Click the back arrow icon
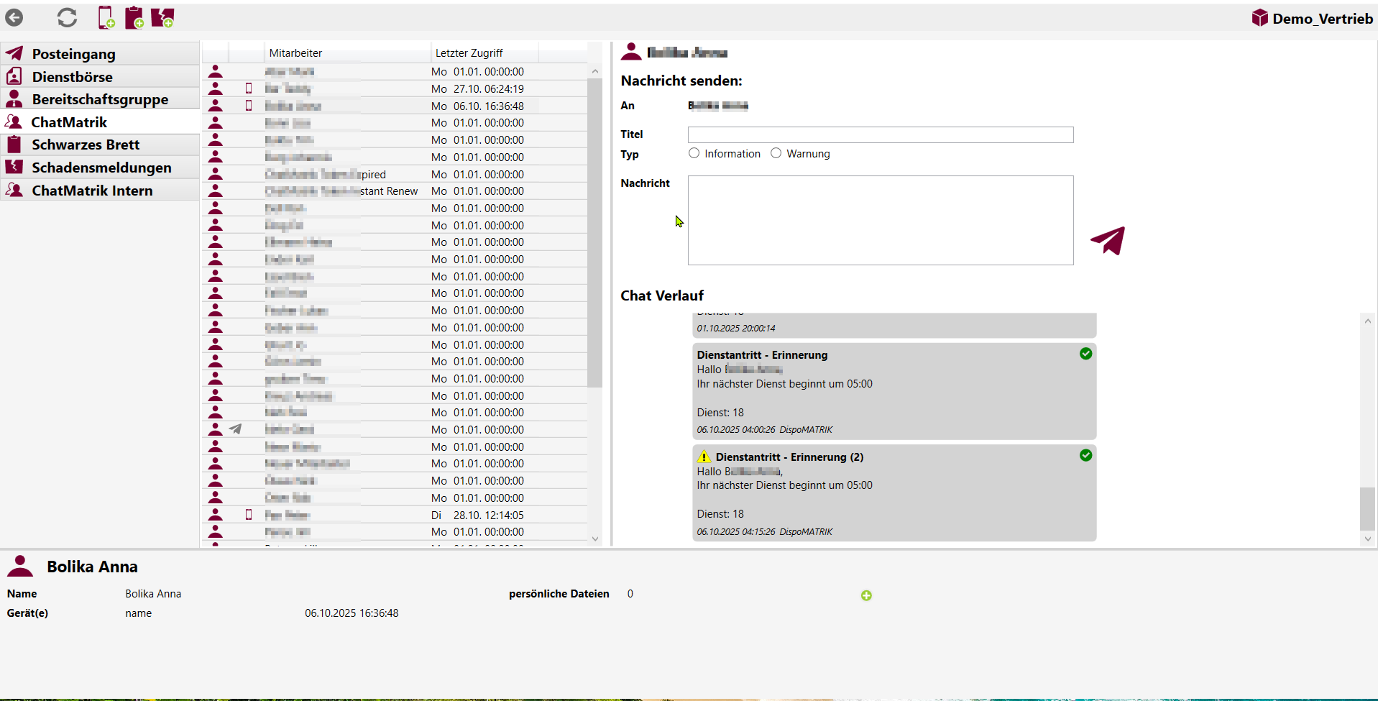The height and width of the screenshot is (701, 1378). (14, 17)
